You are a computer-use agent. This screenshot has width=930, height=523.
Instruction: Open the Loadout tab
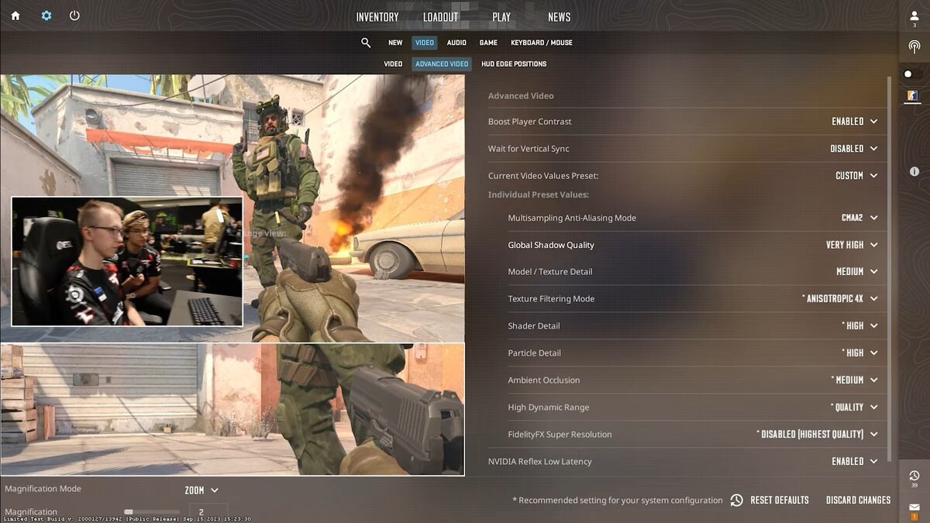click(x=440, y=17)
